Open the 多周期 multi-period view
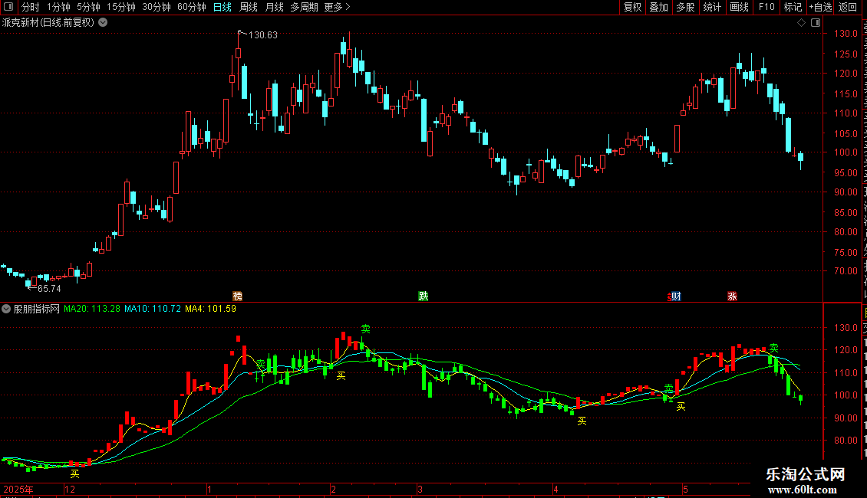 coord(304,7)
